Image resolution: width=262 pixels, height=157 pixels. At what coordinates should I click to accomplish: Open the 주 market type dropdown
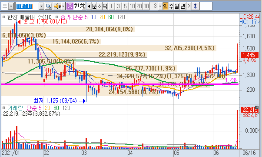coord(11,7)
